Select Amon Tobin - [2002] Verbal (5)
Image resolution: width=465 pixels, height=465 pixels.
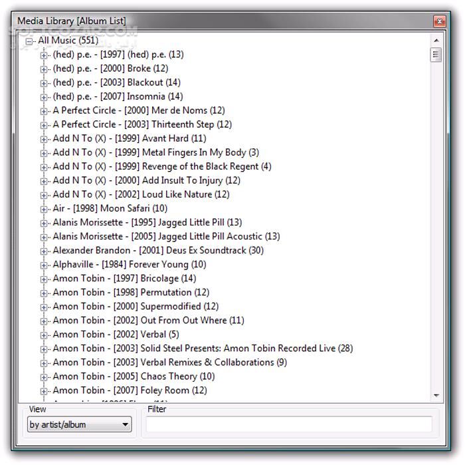116,335
